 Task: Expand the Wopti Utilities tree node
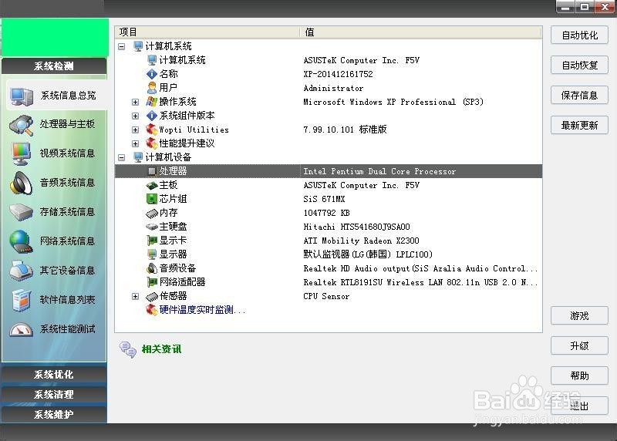[136, 130]
